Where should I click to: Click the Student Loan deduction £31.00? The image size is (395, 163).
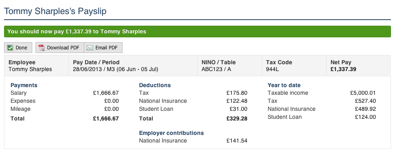click(x=238, y=109)
